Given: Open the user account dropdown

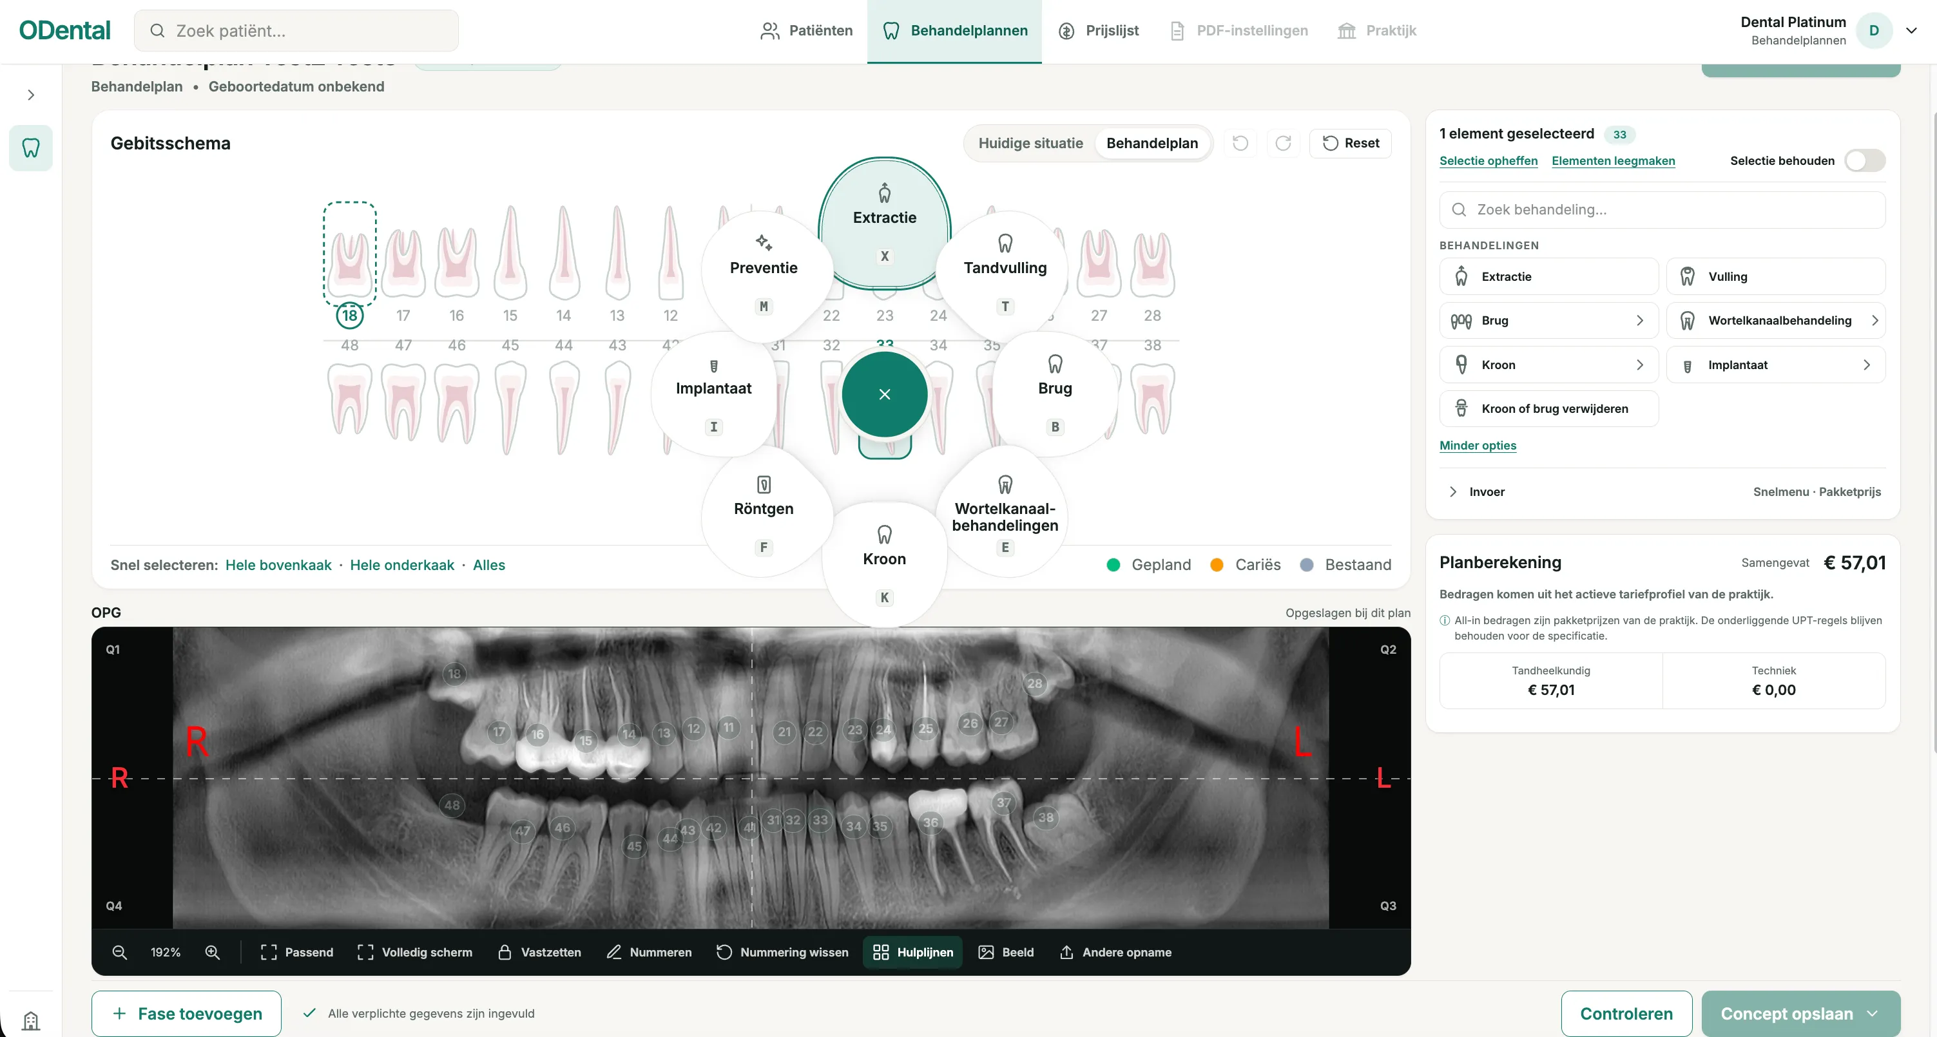Looking at the screenshot, I should (1911, 31).
